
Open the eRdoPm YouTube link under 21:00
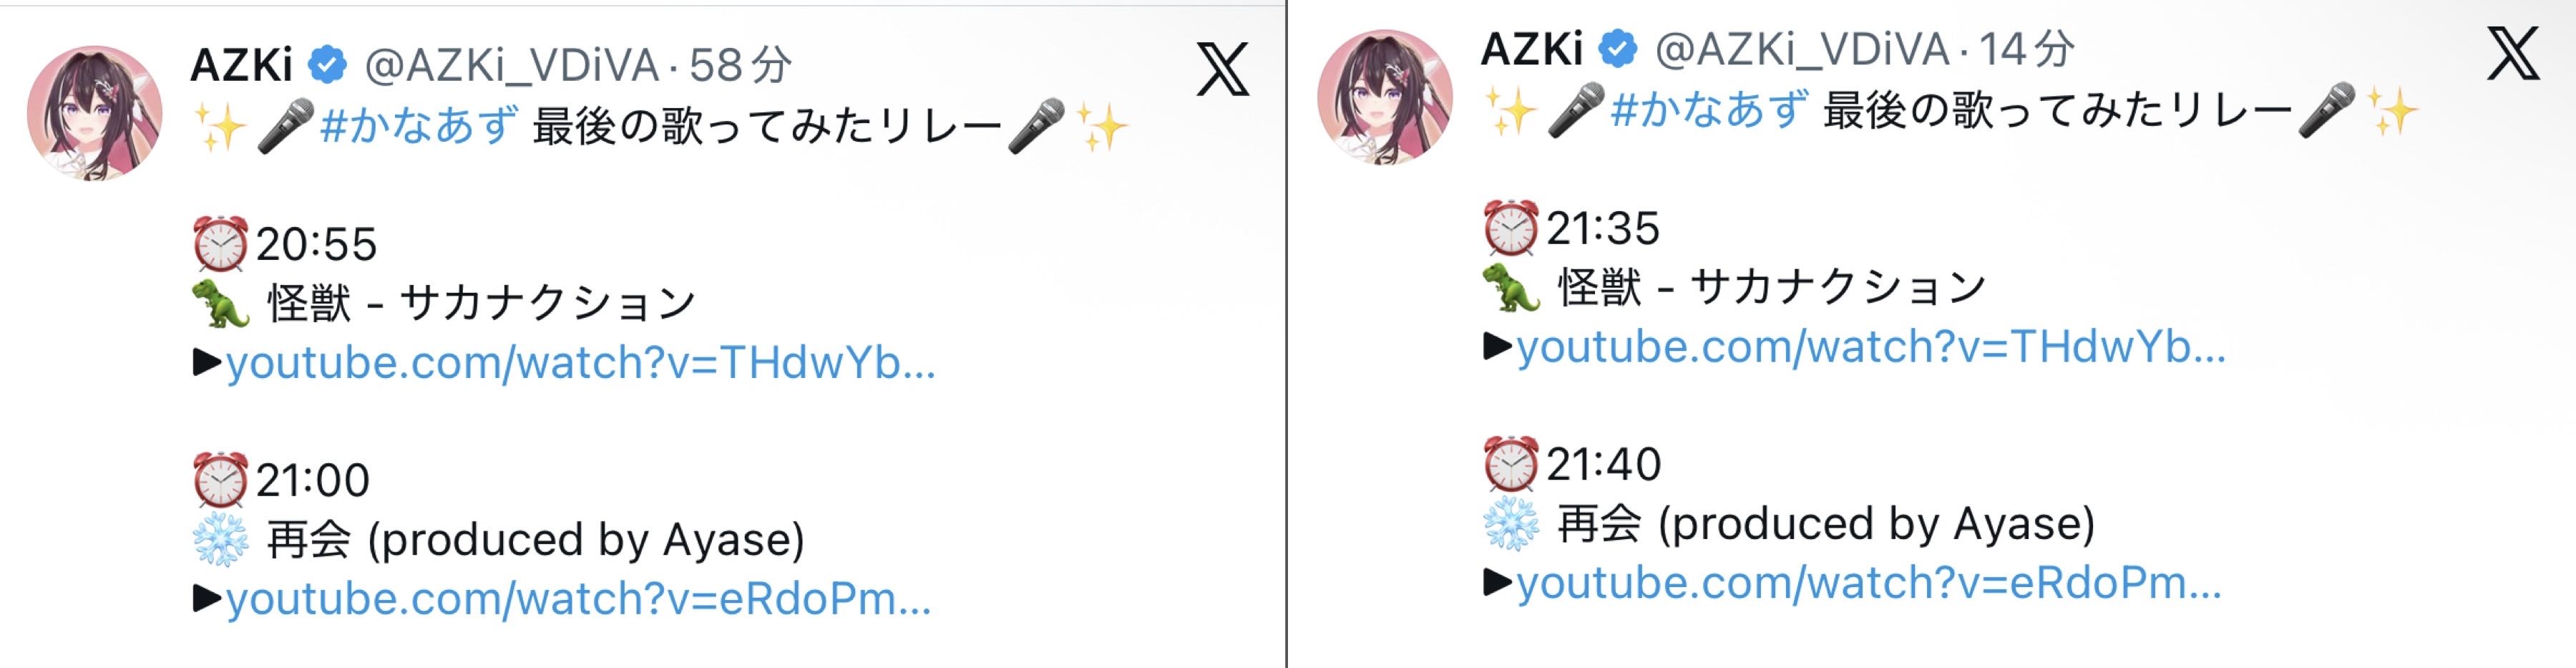click(x=579, y=599)
